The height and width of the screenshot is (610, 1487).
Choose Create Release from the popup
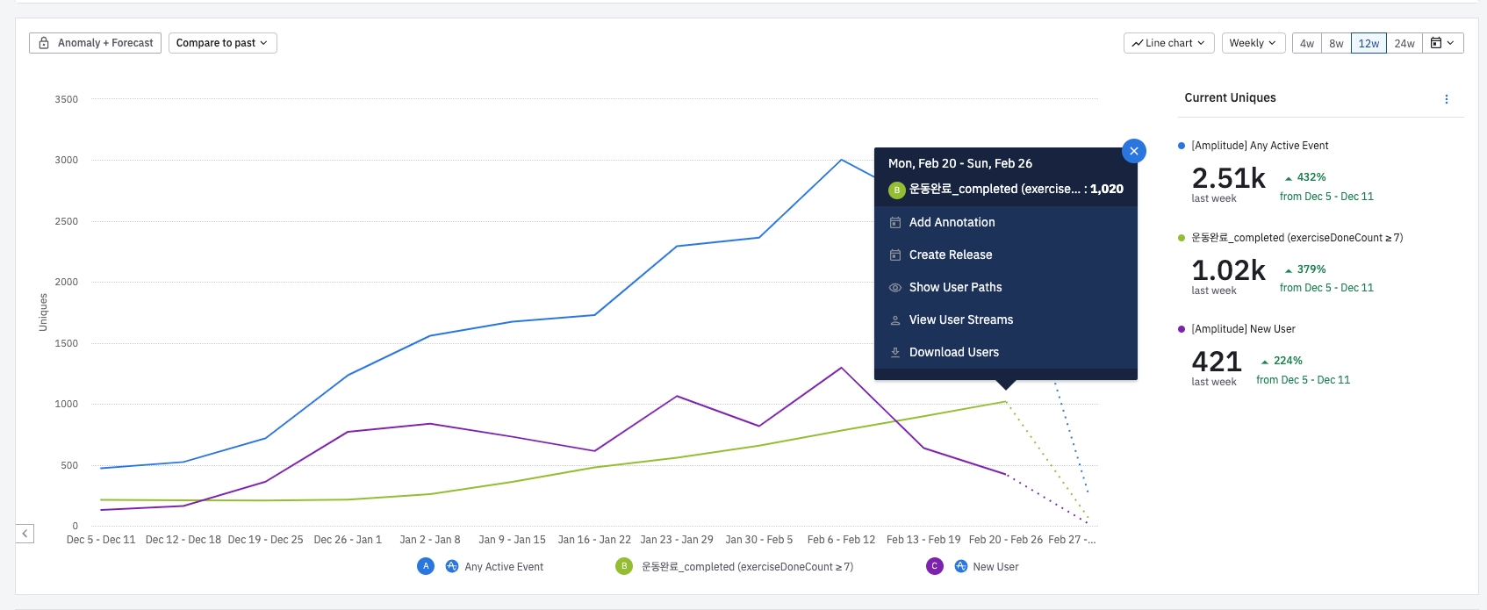[x=951, y=255]
